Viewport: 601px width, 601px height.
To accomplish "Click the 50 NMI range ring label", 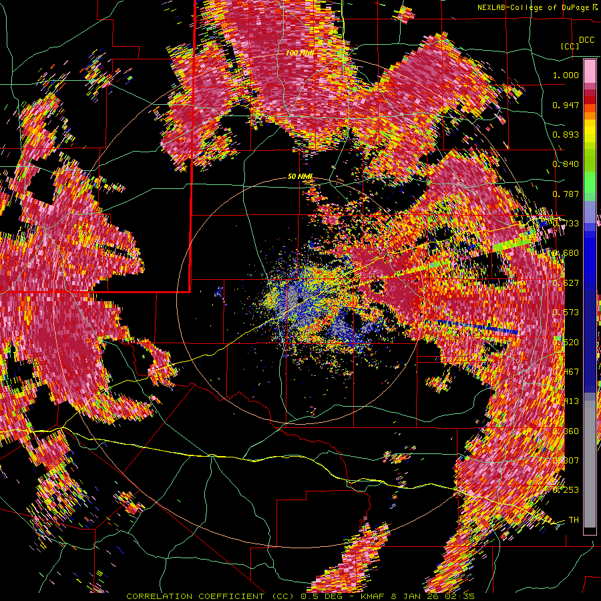I will point(300,177).
